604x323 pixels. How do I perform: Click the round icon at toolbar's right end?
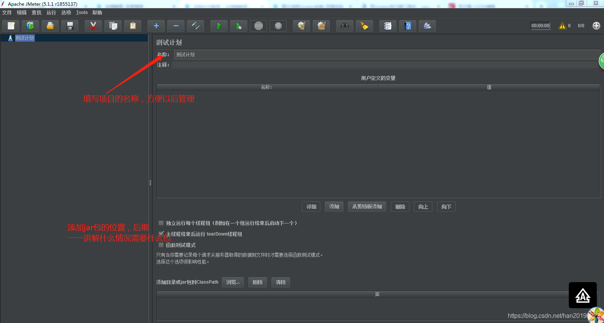coord(596,26)
